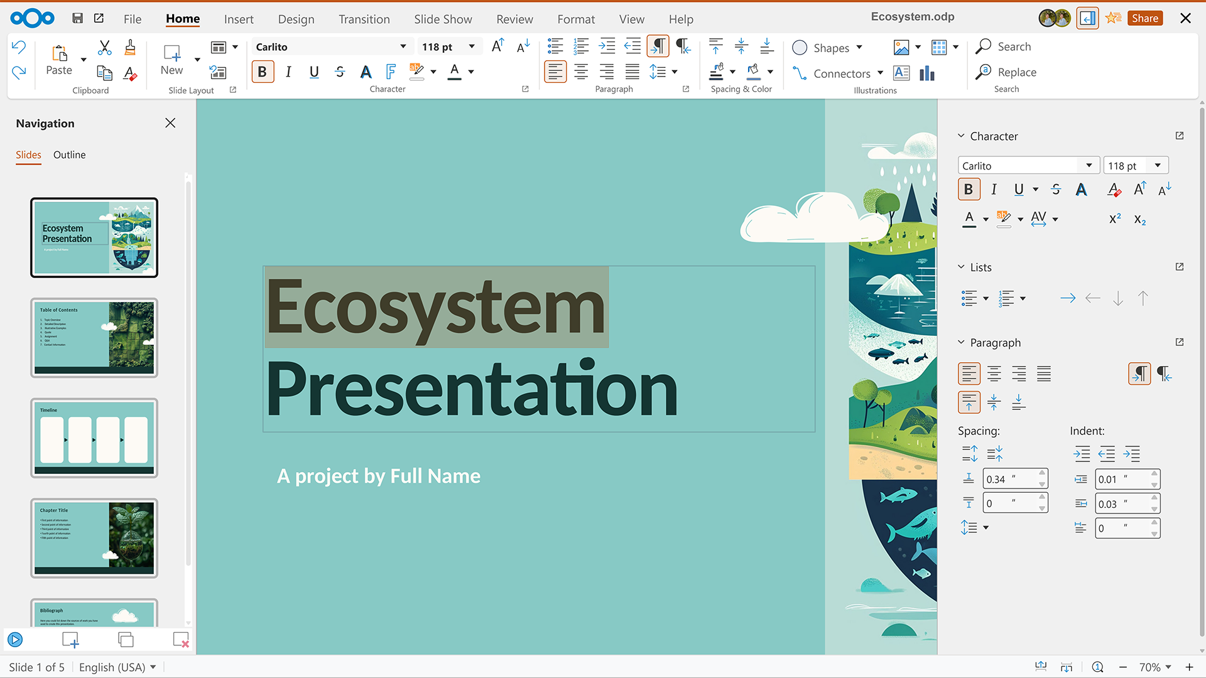Open the Connectors dropdown
1206x678 pixels.
(881, 73)
